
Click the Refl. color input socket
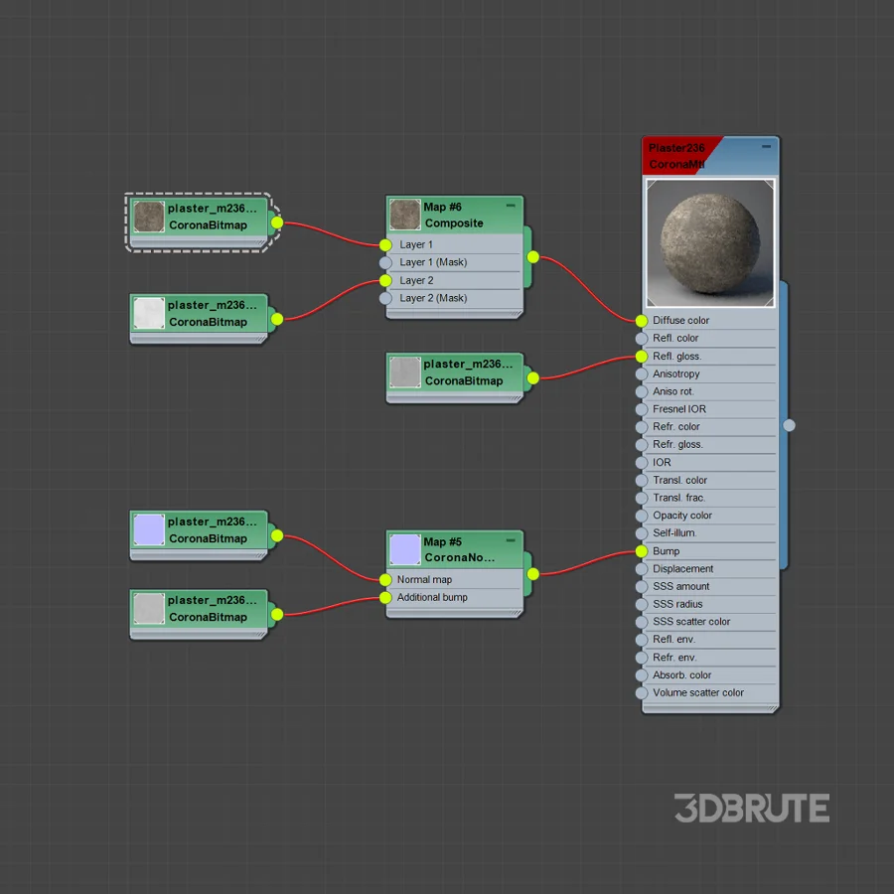[x=642, y=339]
